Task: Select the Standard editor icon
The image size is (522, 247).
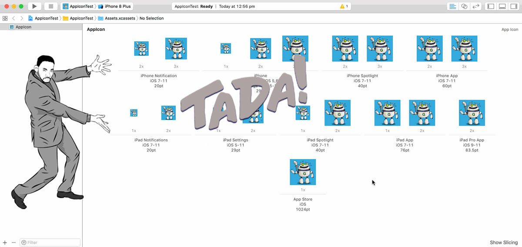Action: coord(453,7)
